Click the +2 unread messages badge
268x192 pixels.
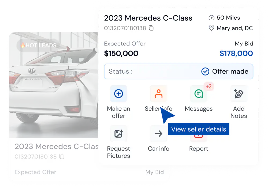209,86
